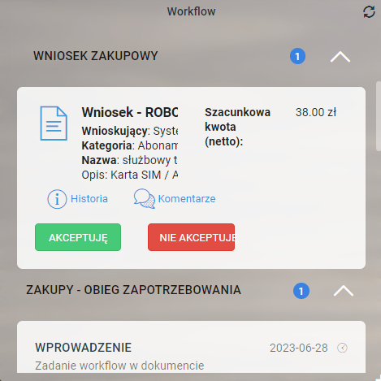
Task: Collapse Zakupy - obieg zapotrzebowania section
Action: (x=344, y=291)
